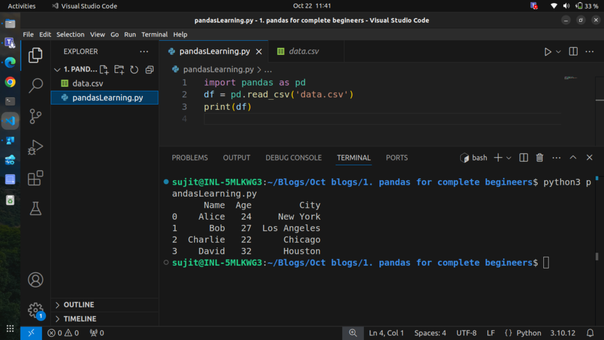Screen dimensions: 604x340
Task: Toggle split editor layout
Action: point(573,52)
